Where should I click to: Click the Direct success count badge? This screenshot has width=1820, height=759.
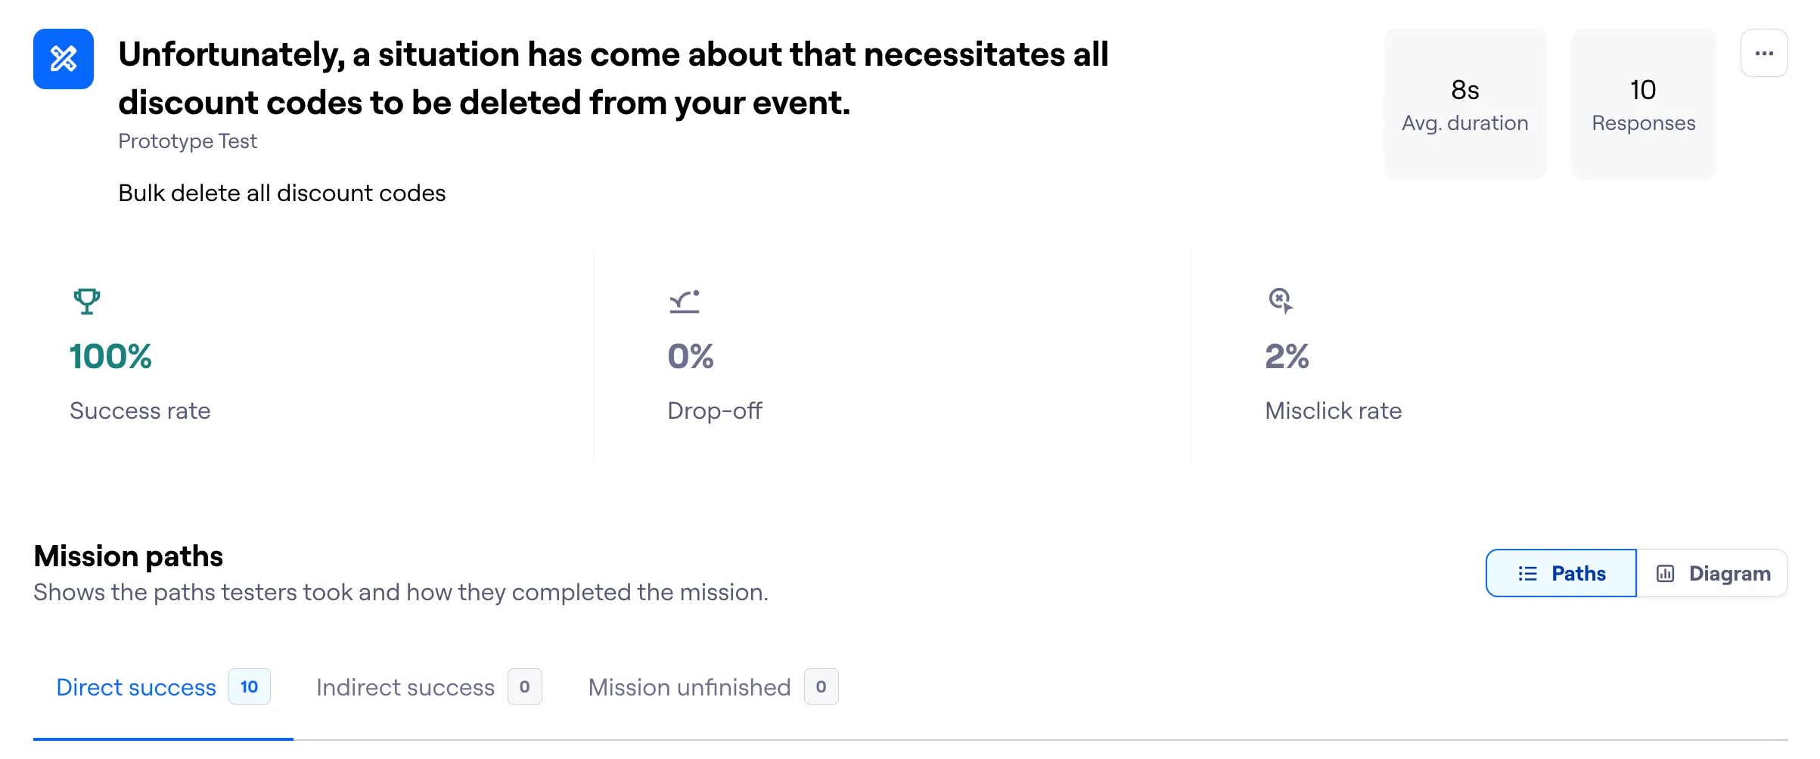(x=249, y=686)
